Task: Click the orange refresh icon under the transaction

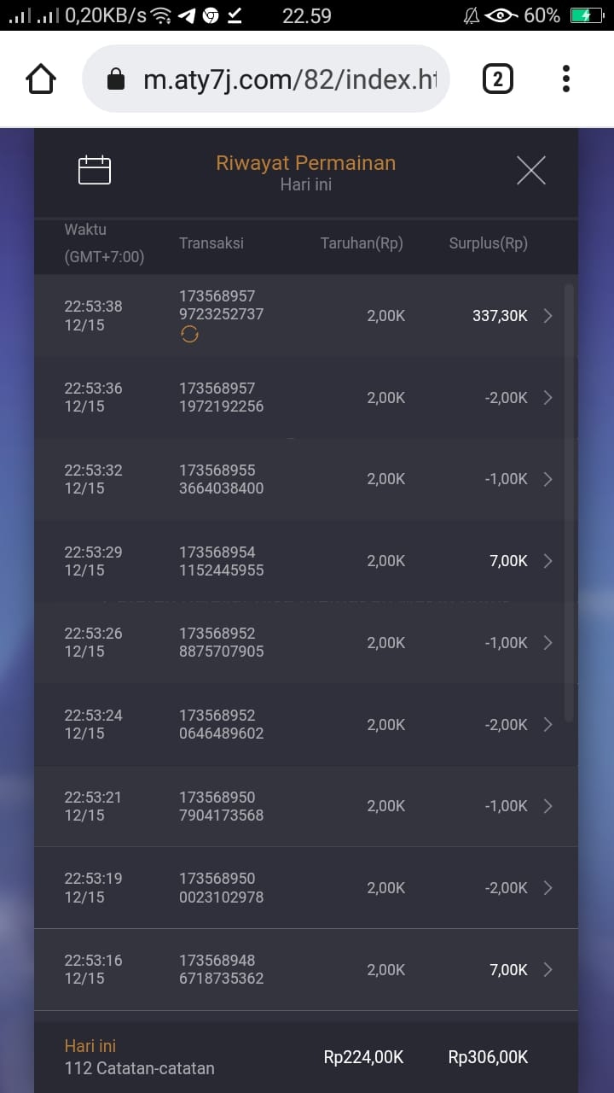Action: coord(189,336)
